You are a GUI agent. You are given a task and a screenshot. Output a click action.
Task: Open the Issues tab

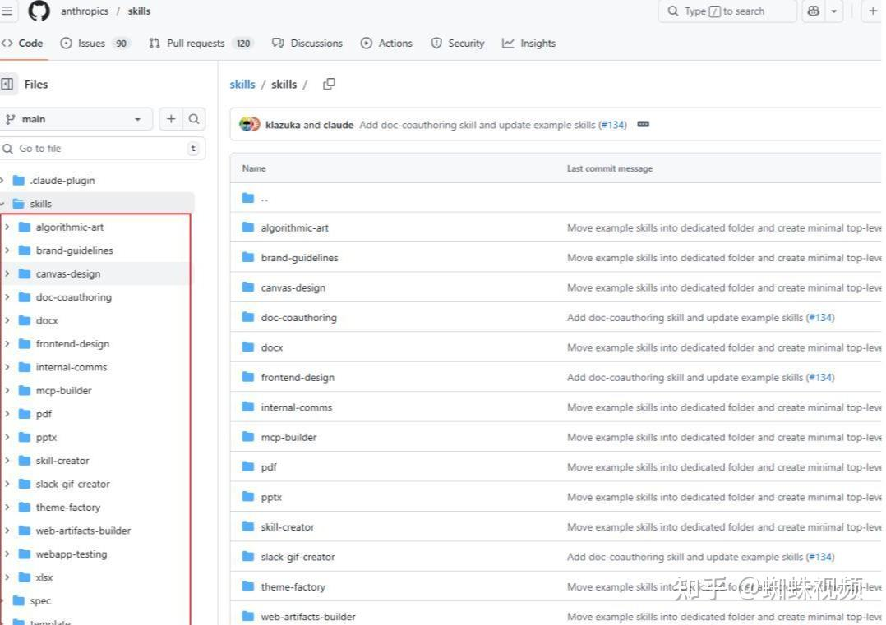tap(95, 43)
